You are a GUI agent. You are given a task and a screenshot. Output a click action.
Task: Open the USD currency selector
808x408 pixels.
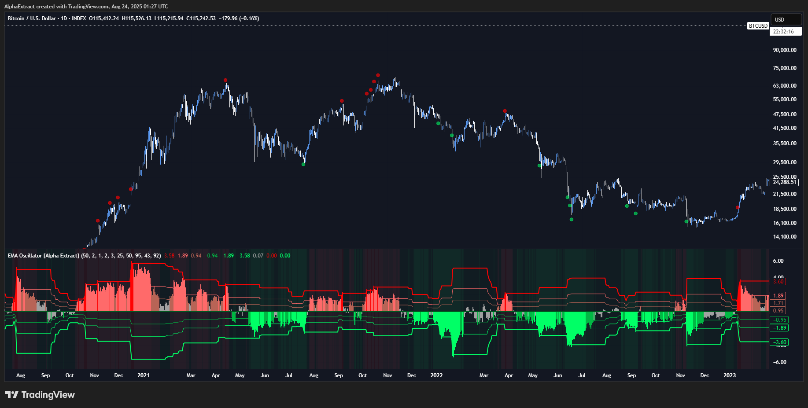(x=786, y=19)
